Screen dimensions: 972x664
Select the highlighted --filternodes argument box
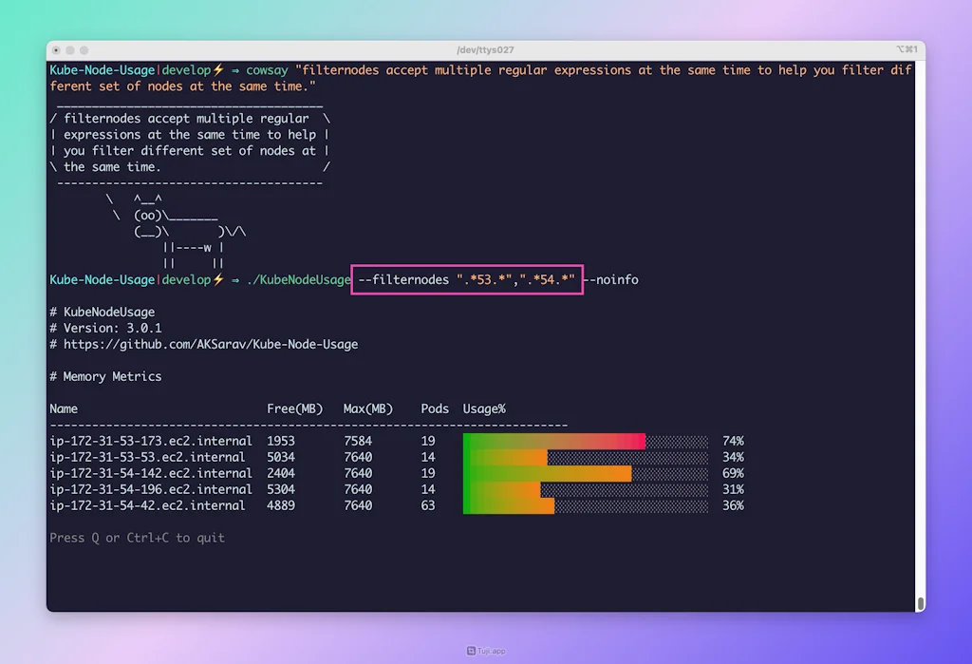pos(467,279)
